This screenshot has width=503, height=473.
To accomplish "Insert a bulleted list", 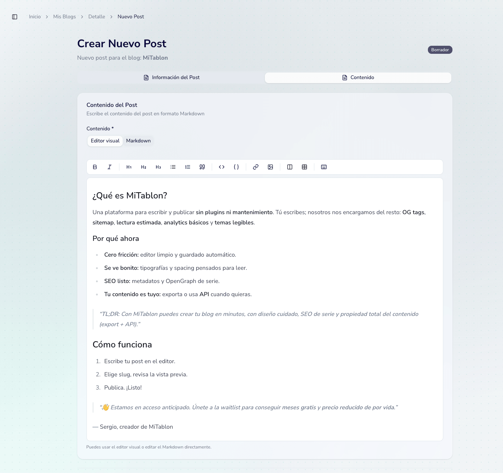I will click(x=173, y=167).
